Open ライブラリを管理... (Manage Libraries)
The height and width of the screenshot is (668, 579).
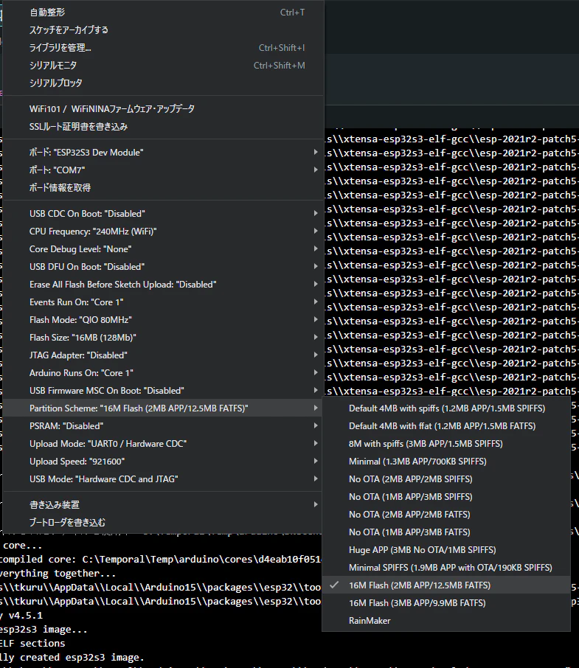coord(163,48)
